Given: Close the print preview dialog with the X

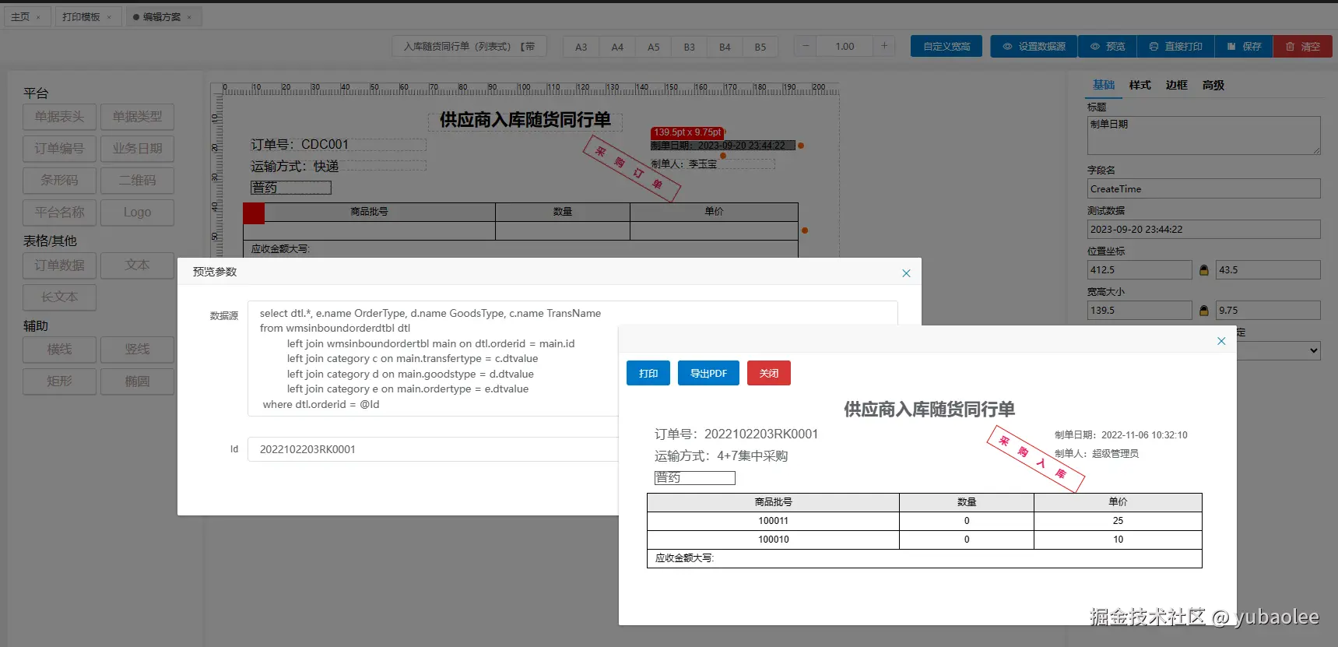Looking at the screenshot, I should click(1221, 341).
